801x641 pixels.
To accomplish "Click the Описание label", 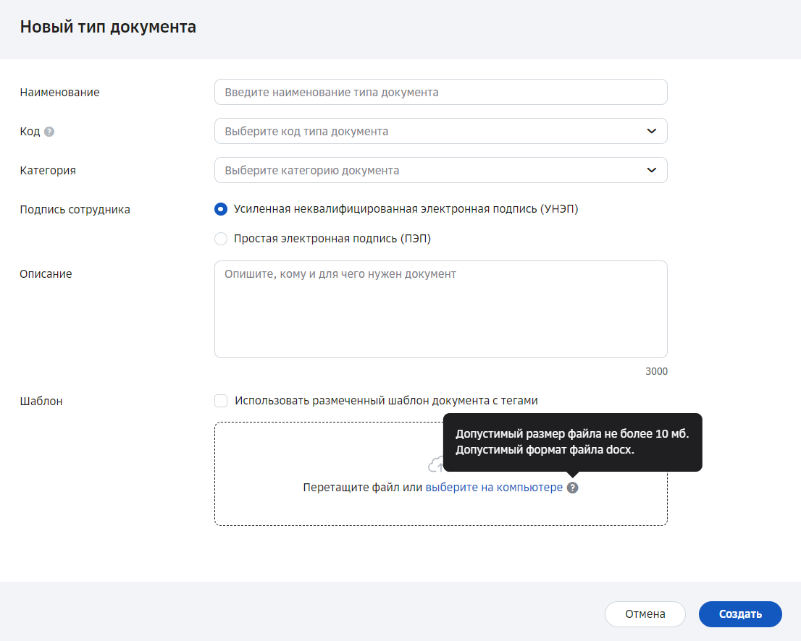I will click(x=46, y=274).
